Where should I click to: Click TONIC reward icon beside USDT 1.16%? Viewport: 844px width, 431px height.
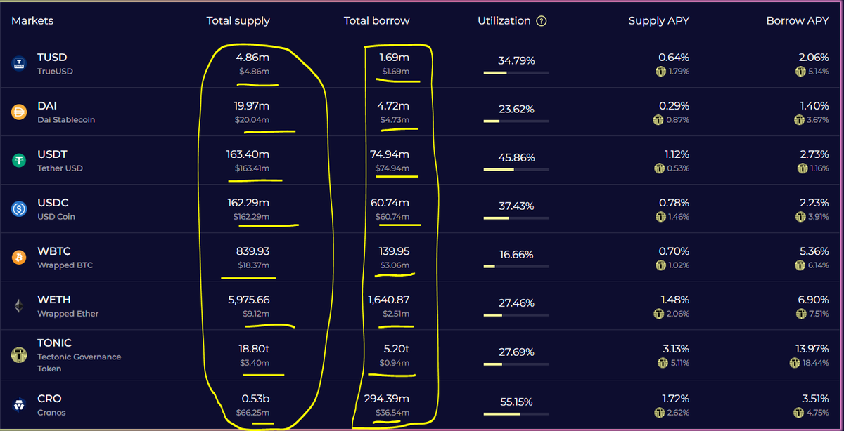[x=803, y=168]
